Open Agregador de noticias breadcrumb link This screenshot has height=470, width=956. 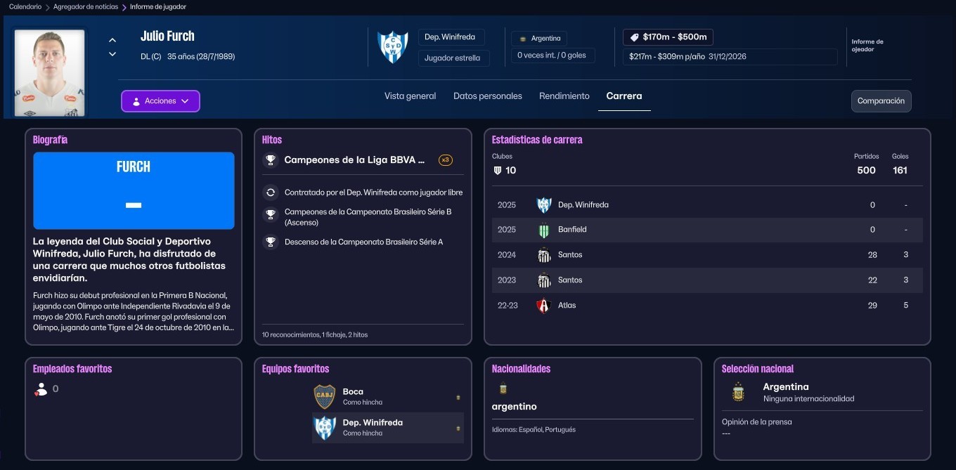(x=84, y=7)
